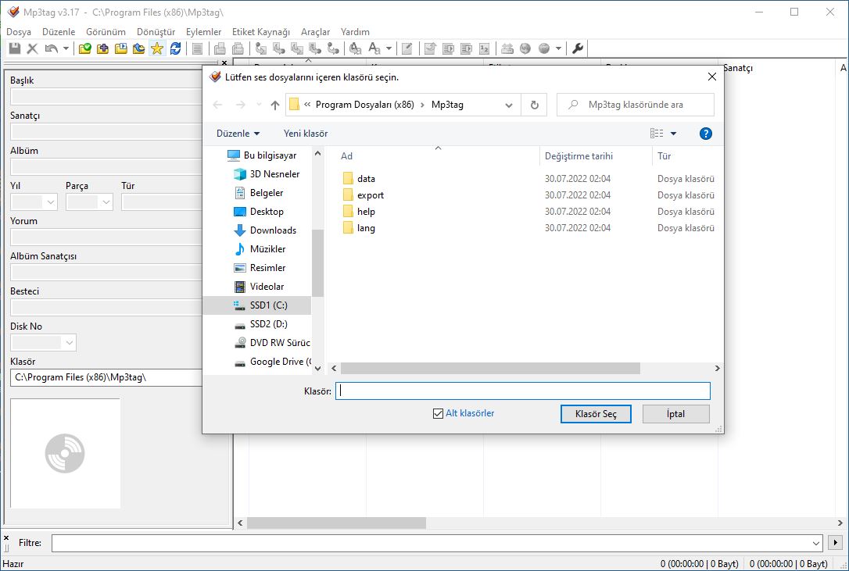Screen dimensions: 849x571
Task: Expand the address bar path dropdown
Action: (x=508, y=105)
